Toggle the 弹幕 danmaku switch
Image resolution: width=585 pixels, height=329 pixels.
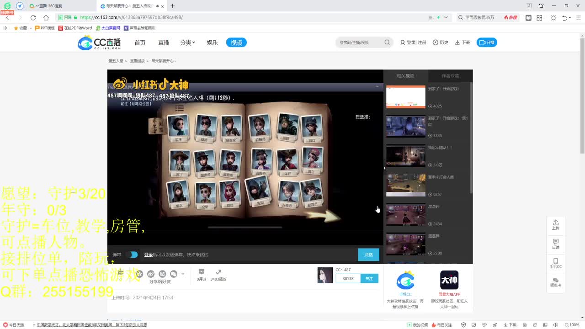pyautogui.click(x=132, y=255)
